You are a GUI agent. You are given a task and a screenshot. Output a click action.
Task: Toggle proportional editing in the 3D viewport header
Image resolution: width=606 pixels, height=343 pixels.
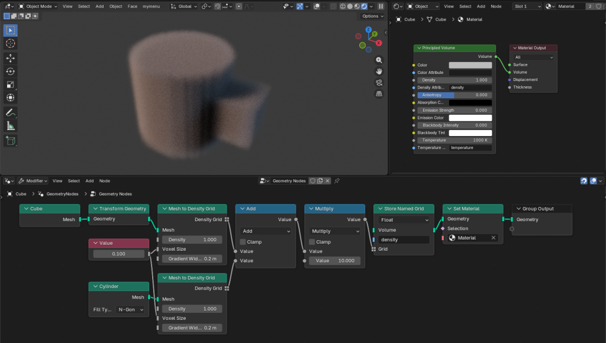(238, 6)
